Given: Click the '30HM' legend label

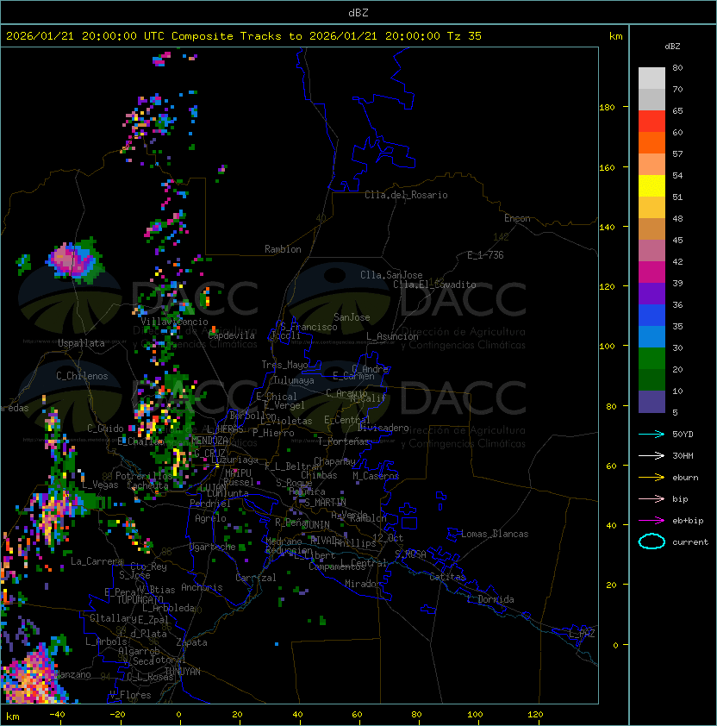Looking at the screenshot, I should [x=683, y=456].
